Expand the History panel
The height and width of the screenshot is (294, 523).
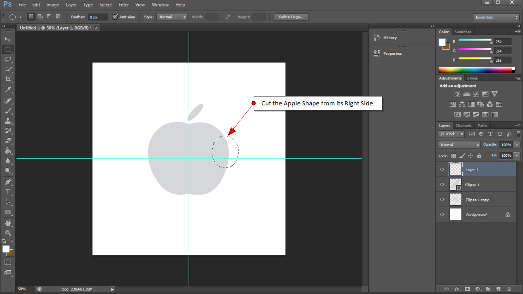[x=391, y=38]
